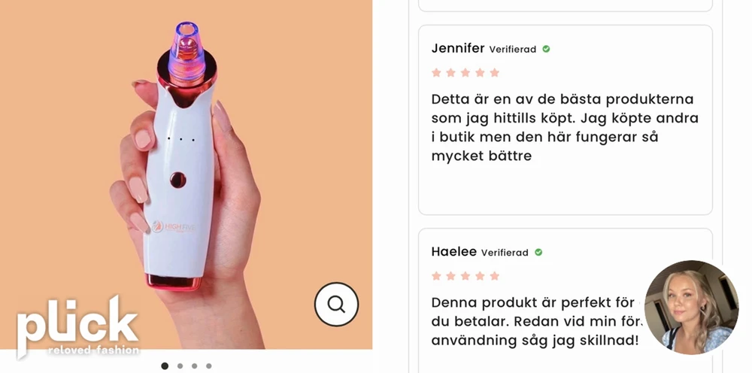Click reviewer name Jennifer
The image size is (752, 373).
click(457, 48)
